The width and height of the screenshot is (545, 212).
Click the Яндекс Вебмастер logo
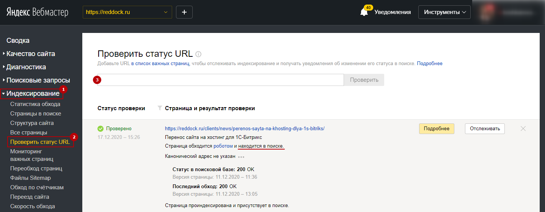click(37, 12)
